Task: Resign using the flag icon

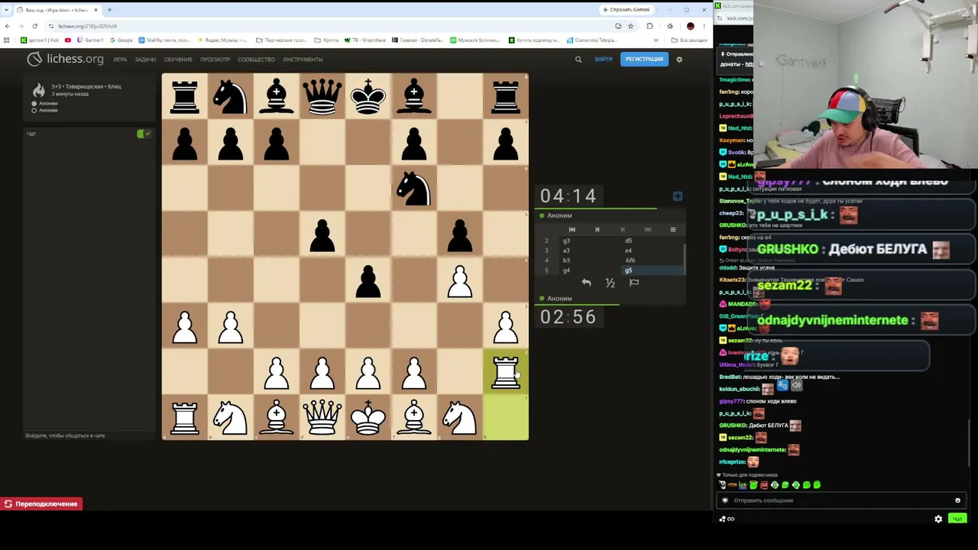Action: click(x=634, y=283)
